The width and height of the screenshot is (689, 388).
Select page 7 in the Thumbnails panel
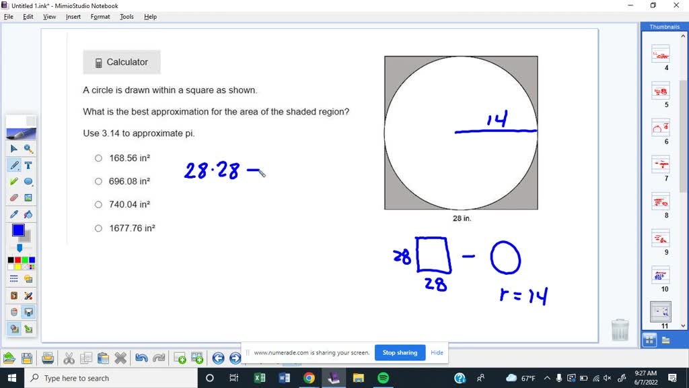coord(661,165)
